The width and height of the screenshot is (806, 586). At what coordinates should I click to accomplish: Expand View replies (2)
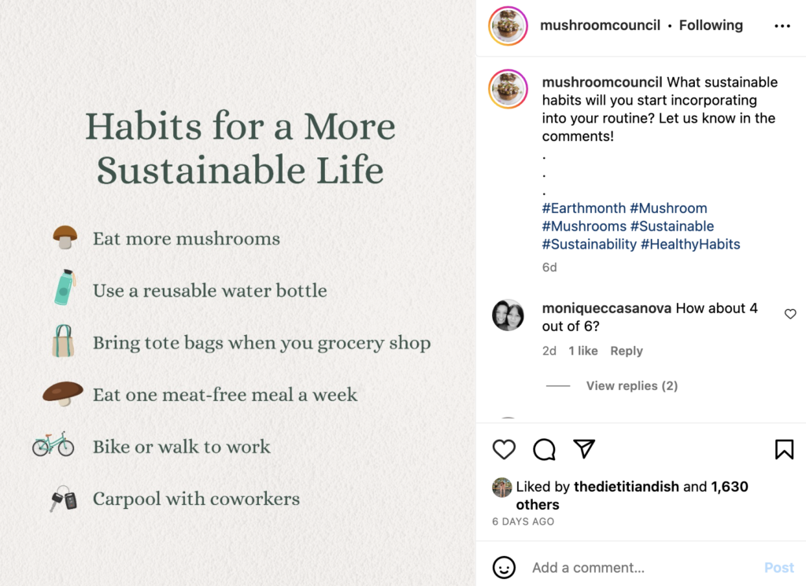[631, 385]
